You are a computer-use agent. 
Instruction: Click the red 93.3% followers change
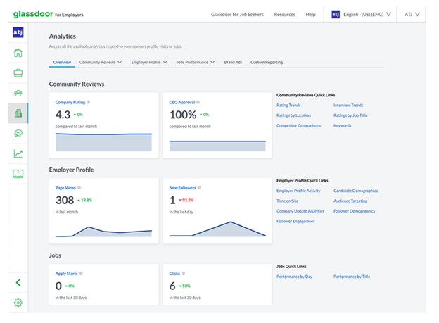point(186,200)
